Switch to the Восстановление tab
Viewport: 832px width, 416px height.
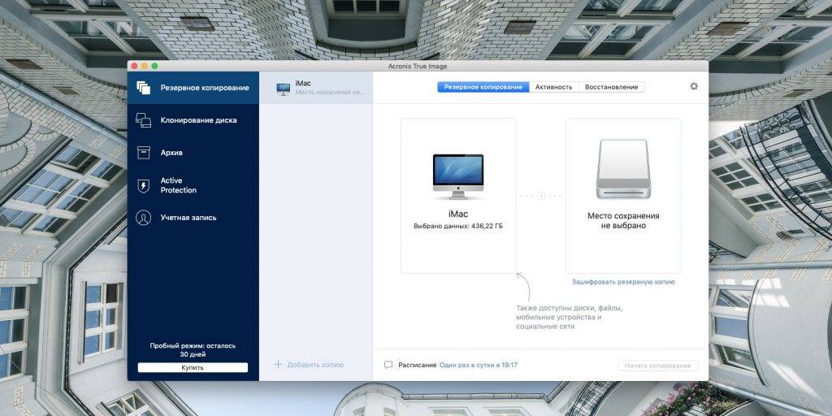coord(611,87)
